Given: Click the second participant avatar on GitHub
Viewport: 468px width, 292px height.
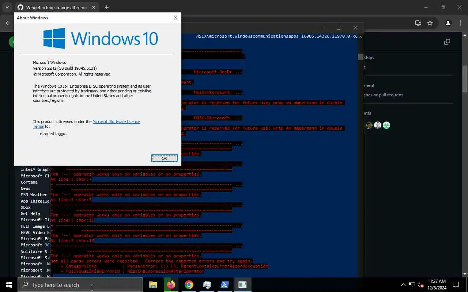Looking at the screenshot, I should pos(378,125).
